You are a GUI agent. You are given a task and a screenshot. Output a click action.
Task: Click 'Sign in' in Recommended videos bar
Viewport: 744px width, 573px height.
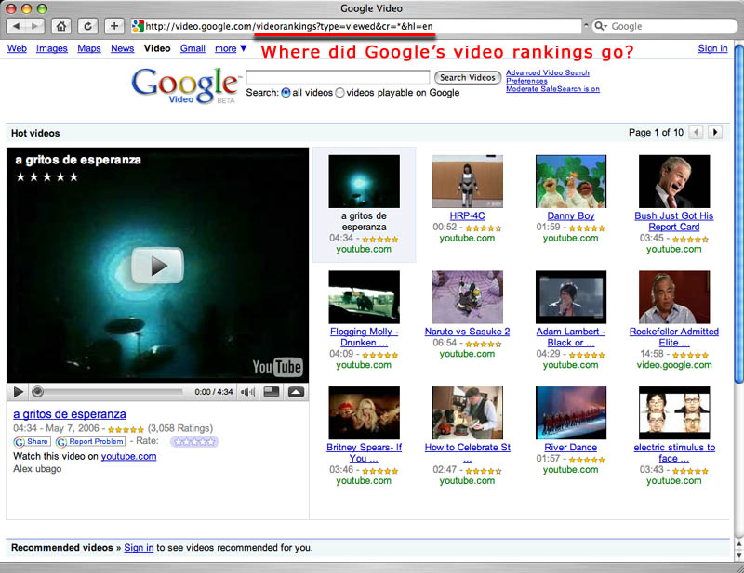(x=139, y=548)
